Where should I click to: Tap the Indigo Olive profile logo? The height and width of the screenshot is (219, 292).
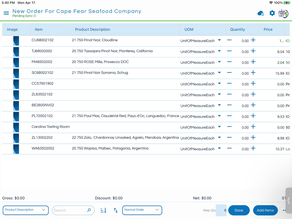tap(283, 13)
